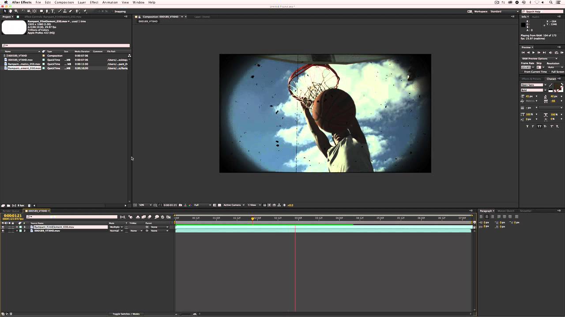
Task: Select the Pen tool
Action: point(47,11)
